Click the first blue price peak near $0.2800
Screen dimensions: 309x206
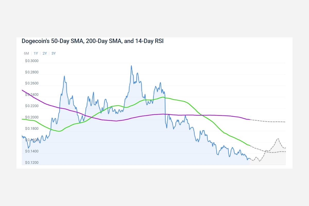pos(64,76)
